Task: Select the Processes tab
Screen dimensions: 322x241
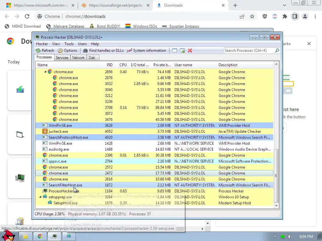Action: (44, 57)
